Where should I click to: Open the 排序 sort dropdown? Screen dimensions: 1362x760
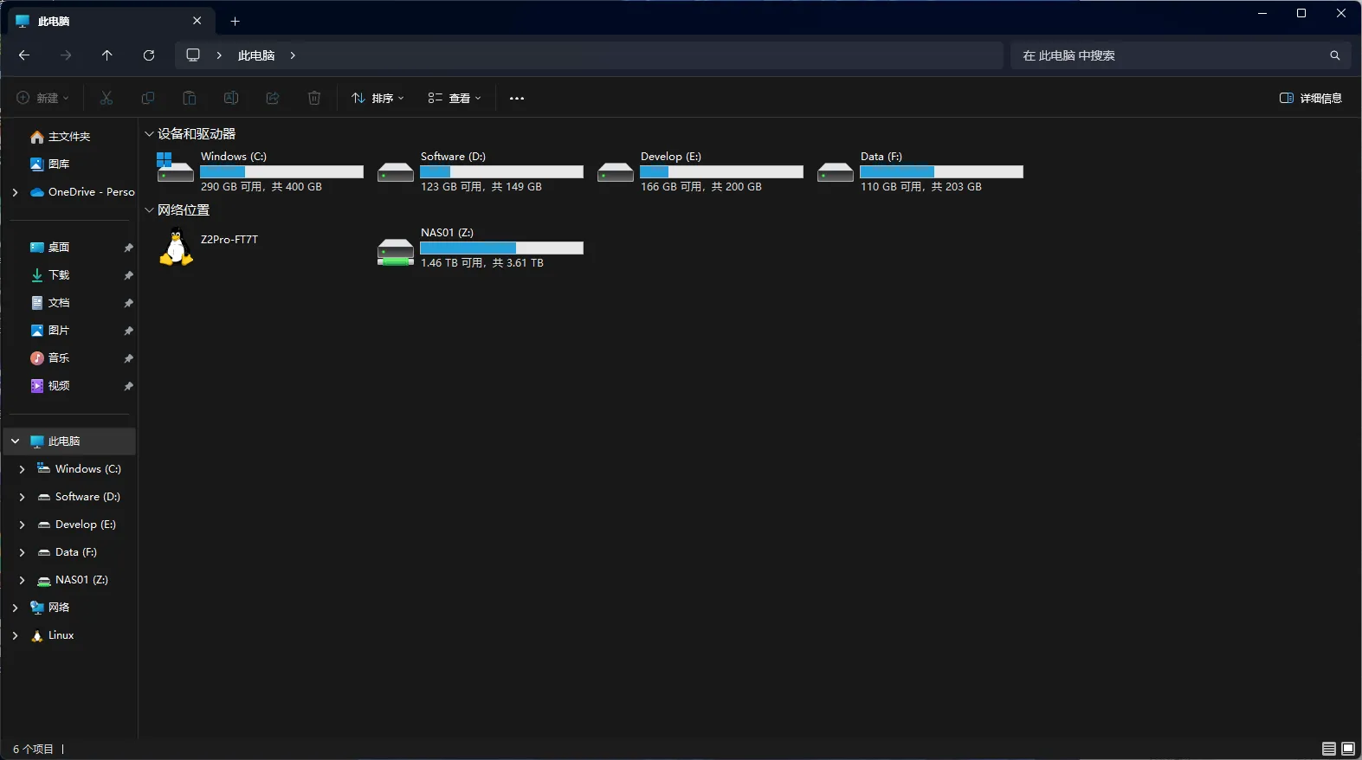pyautogui.click(x=378, y=99)
